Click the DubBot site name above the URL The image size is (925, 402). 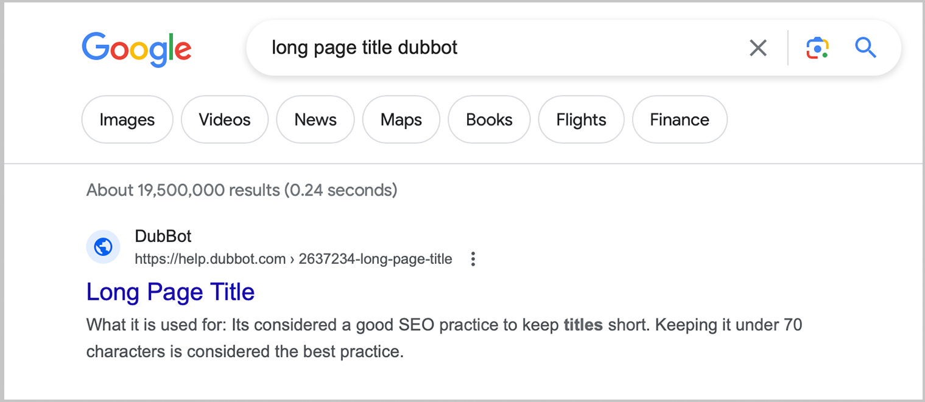[x=163, y=236]
